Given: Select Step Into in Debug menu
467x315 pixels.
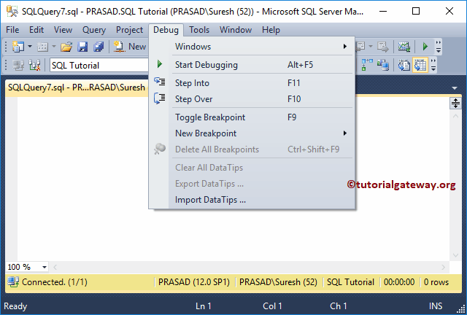Looking at the screenshot, I should (x=252, y=83).
